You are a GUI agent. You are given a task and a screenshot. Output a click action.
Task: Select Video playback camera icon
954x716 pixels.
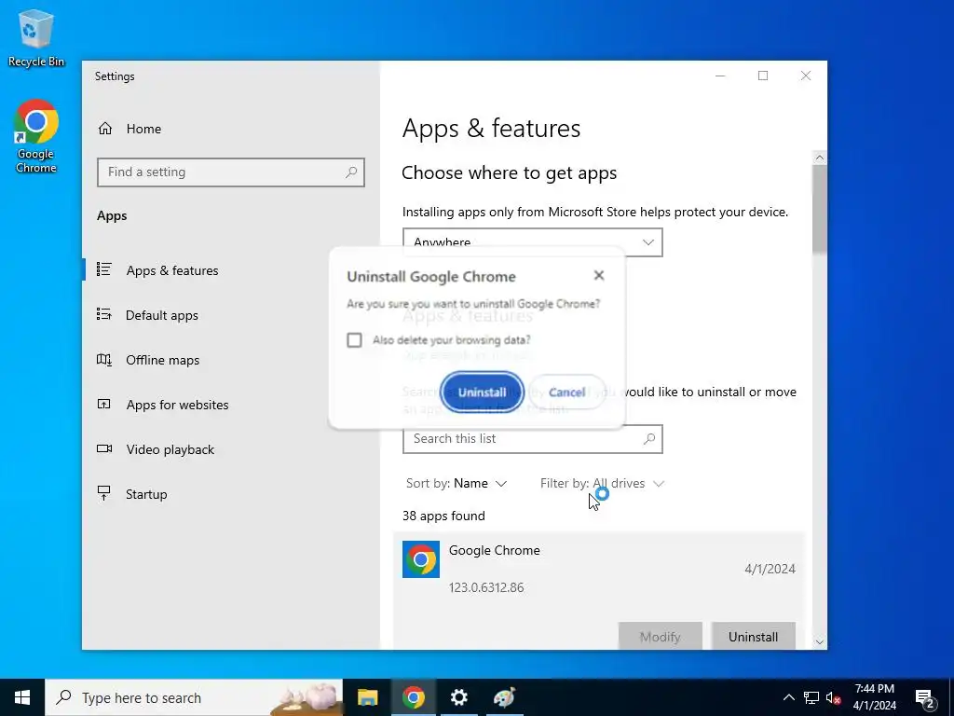point(104,448)
